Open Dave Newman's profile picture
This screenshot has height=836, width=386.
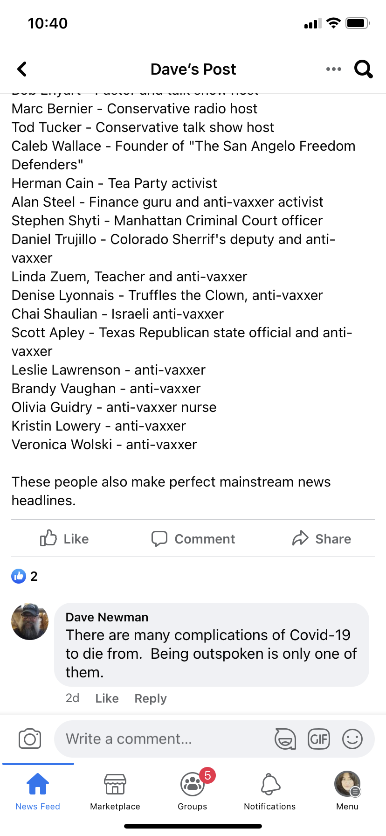pyautogui.click(x=30, y=621)
